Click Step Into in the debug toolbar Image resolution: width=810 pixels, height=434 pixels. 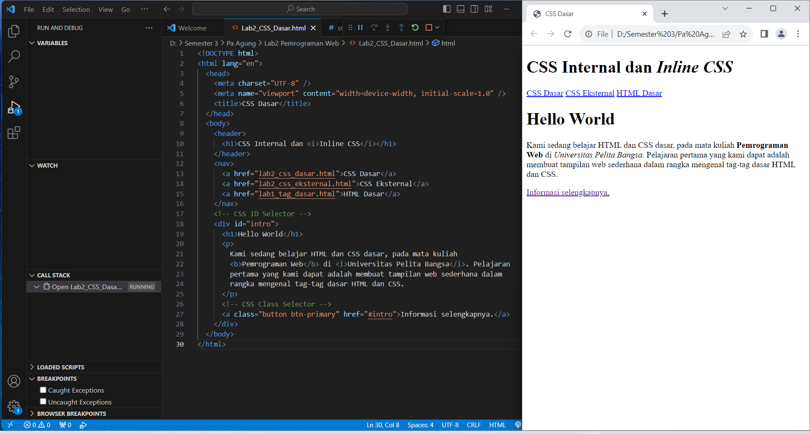coord(388,27)
